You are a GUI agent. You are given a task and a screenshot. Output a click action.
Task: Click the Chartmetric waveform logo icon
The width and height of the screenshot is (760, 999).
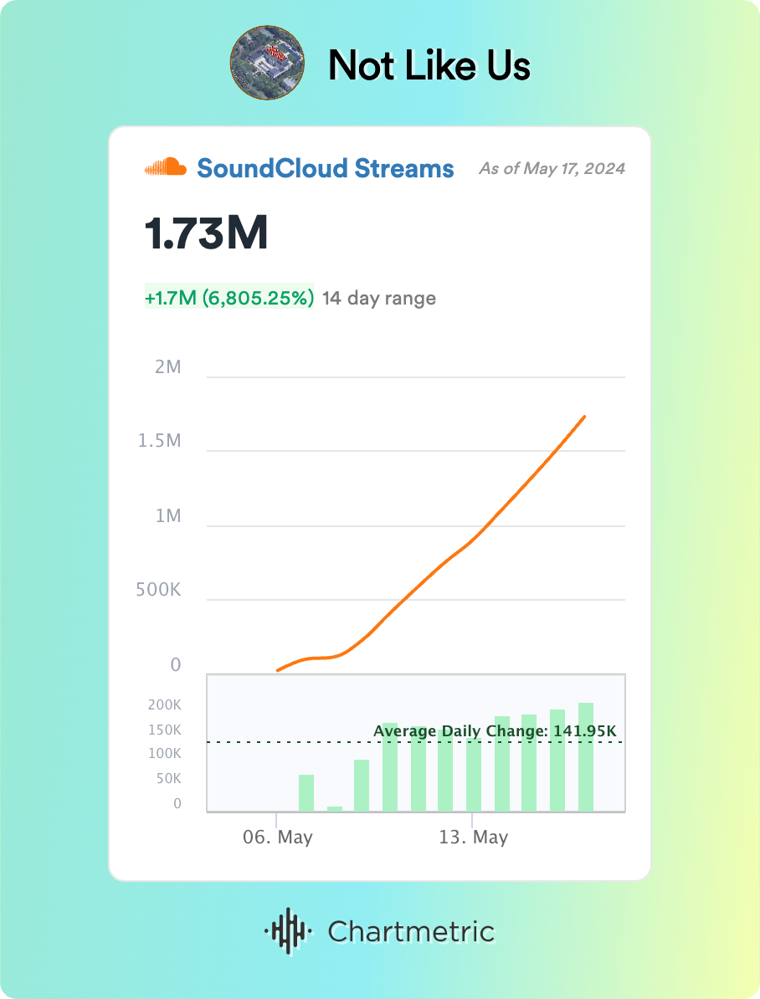[x=288, y=931]
